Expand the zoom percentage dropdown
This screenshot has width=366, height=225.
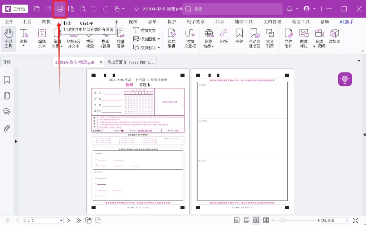346,220
